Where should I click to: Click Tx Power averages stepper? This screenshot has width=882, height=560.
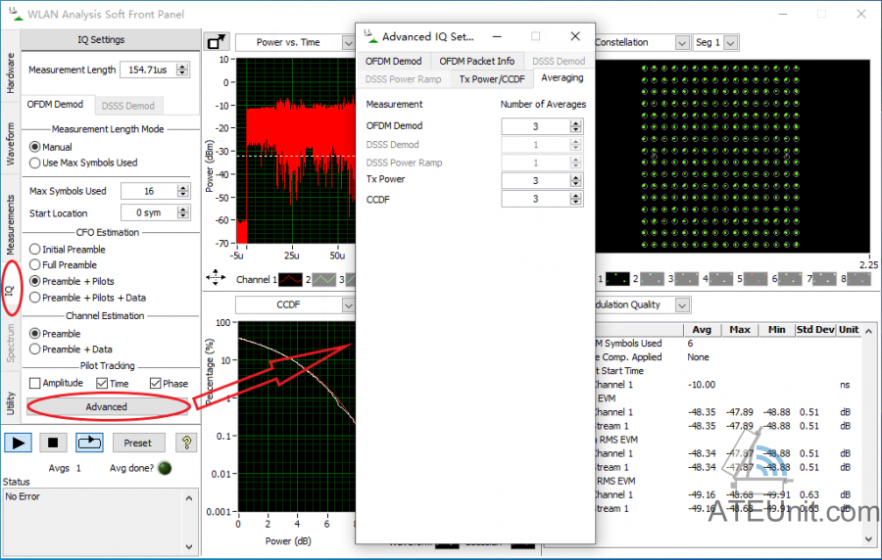(575, 180)
